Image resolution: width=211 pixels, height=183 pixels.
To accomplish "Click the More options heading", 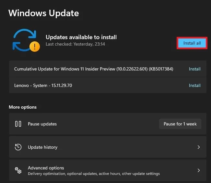I will coord(23,107).
